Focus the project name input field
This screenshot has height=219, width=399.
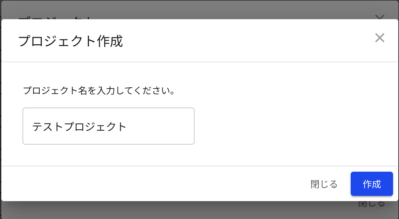pyautogui.click(x=109, y=126)
